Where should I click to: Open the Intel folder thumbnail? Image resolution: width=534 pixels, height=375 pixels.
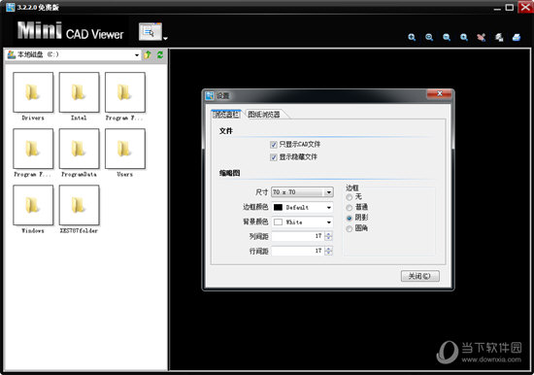click(x=79, y=92)
